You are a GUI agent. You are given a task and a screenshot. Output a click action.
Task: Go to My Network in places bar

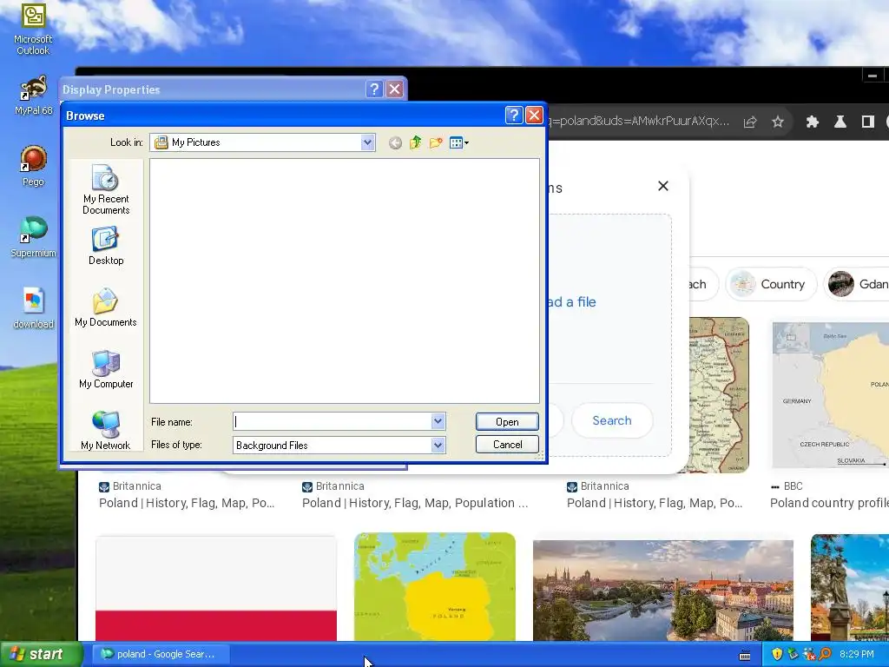point(106,431)
